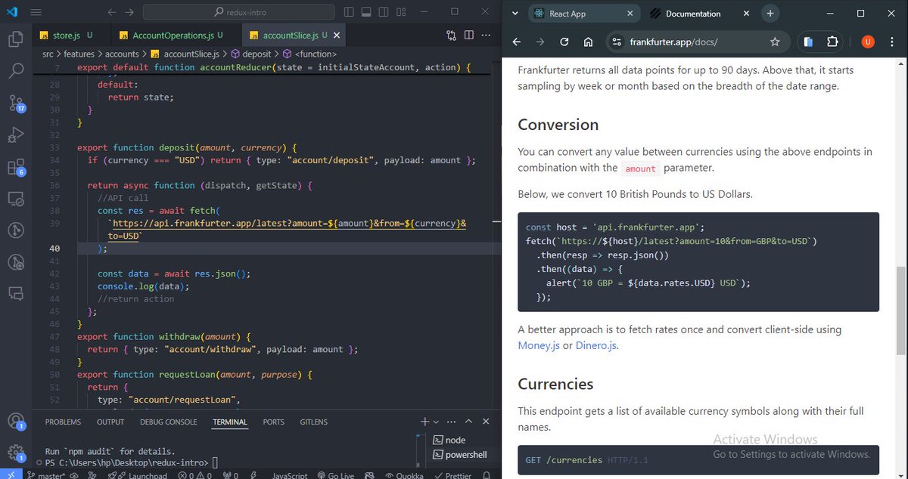Open the Search view in activity bar
908x479 pixels.
[15, 72]
